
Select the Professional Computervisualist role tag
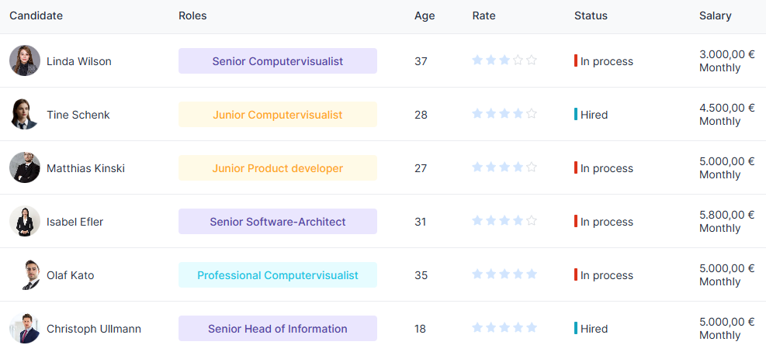[278, 275]
